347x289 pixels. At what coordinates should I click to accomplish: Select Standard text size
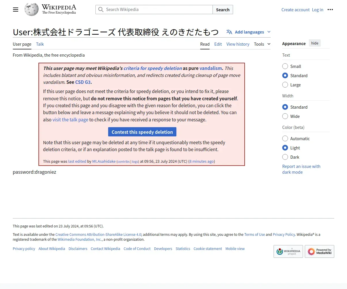[285, 75]
